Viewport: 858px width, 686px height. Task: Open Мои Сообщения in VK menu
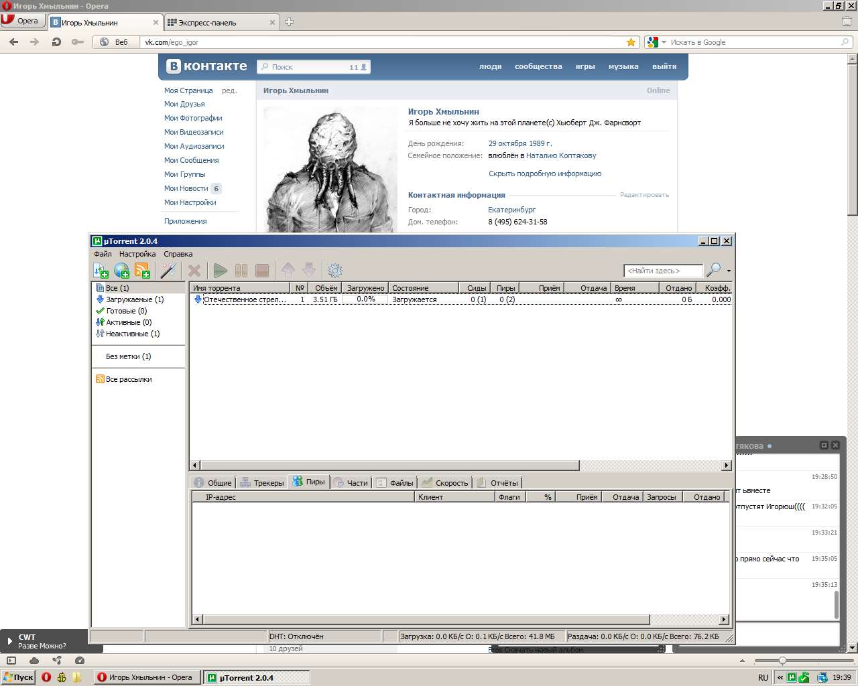click(x=192, y=160)
